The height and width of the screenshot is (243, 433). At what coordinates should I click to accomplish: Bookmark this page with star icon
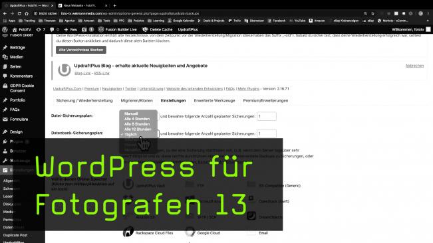tap(372, 13)
